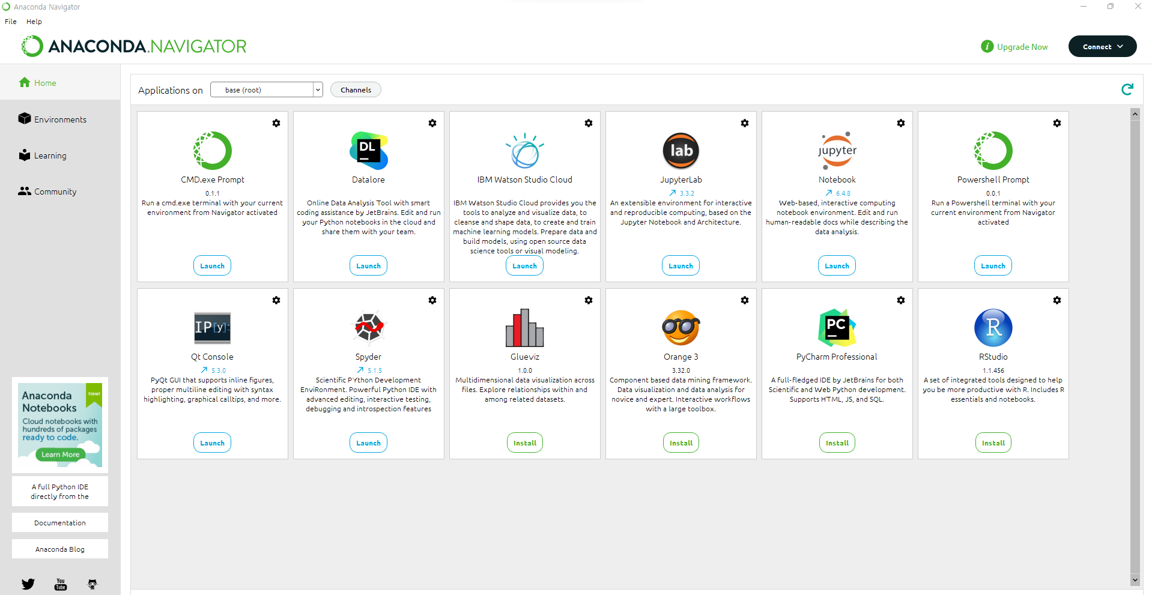
Task: Click the scrollbar up arrow
Action: (1135, 113)
